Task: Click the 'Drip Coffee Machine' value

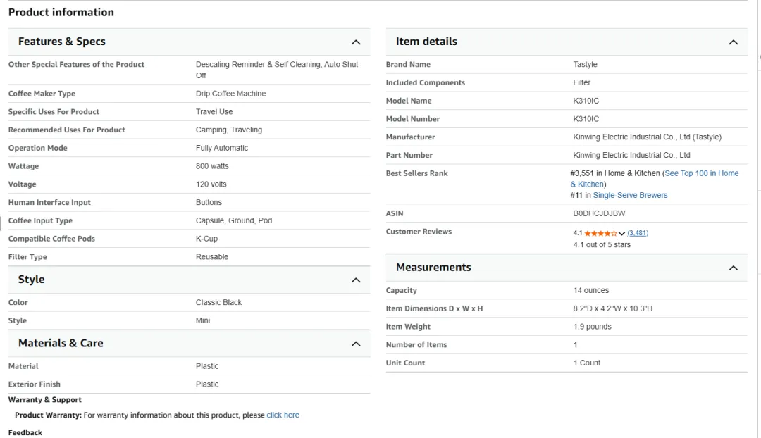Action: (x=230, y=94)
